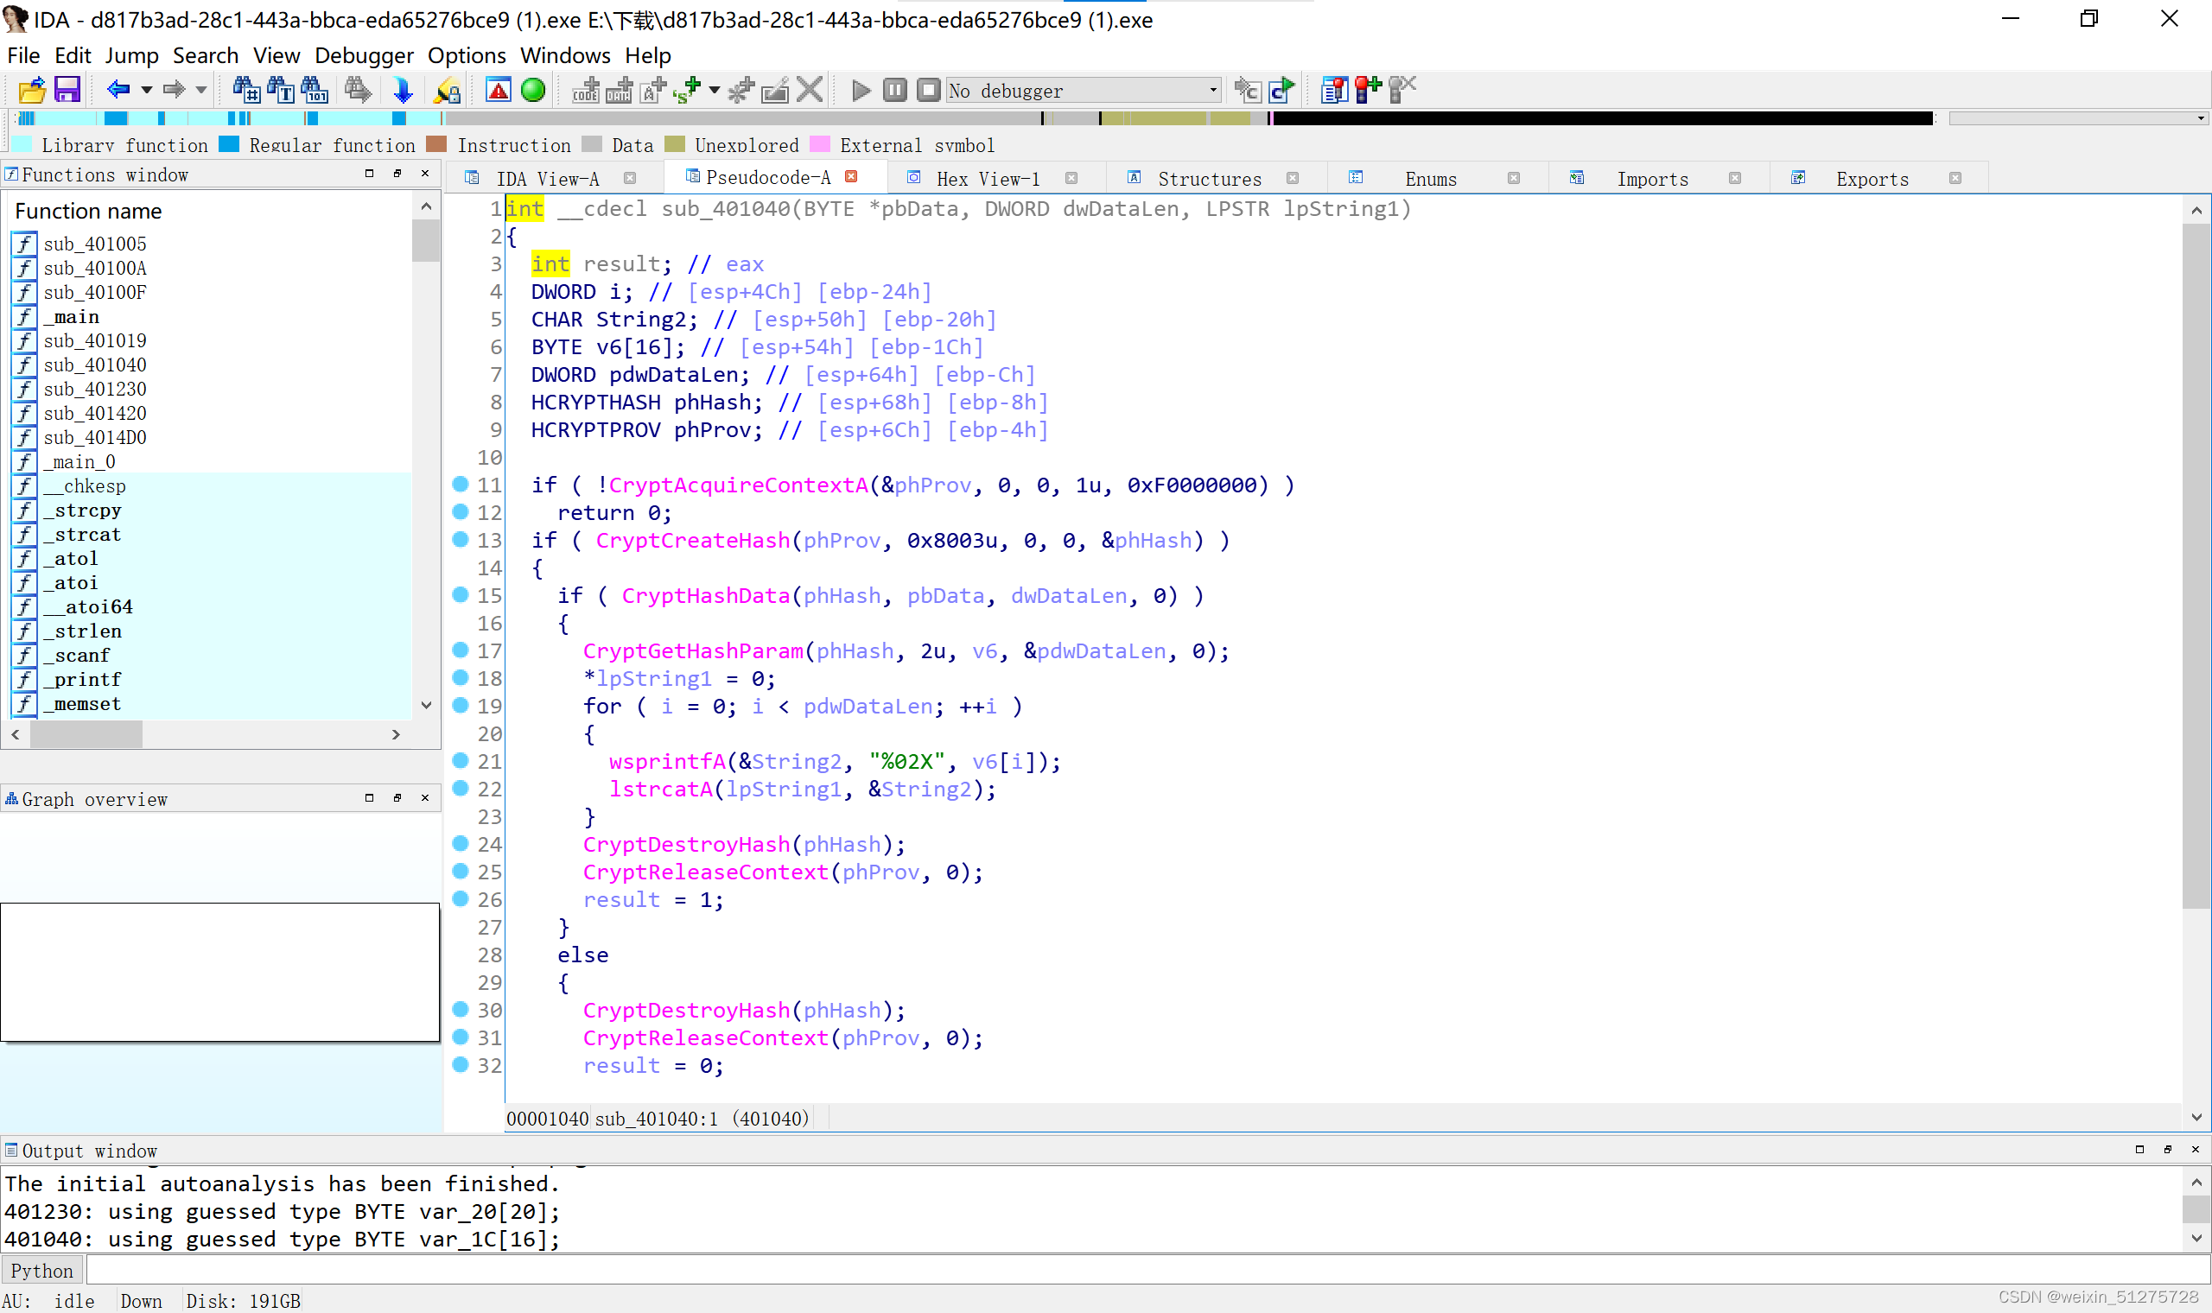This screenshot has height=1313, width=2212.
Task: Toggle breakpoint dot on line 32
Action: point(460,1064)
